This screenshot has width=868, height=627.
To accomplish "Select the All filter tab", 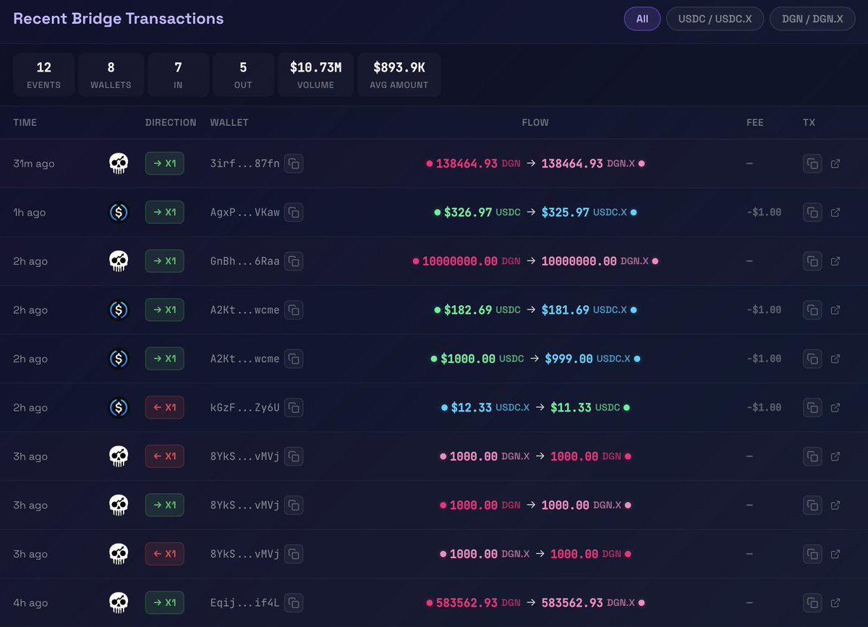I will [x=642, y=19].
